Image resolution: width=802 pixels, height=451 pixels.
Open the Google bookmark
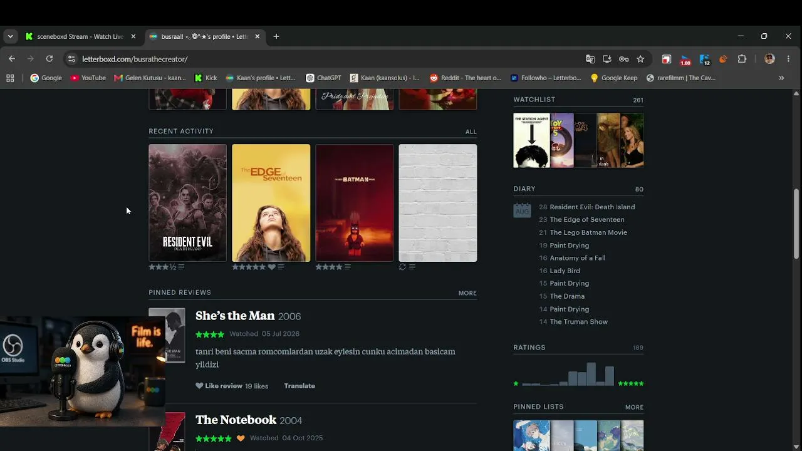[46, 78]
